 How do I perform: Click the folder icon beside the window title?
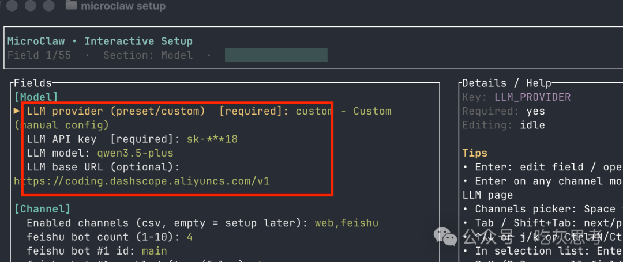point(72,6)
